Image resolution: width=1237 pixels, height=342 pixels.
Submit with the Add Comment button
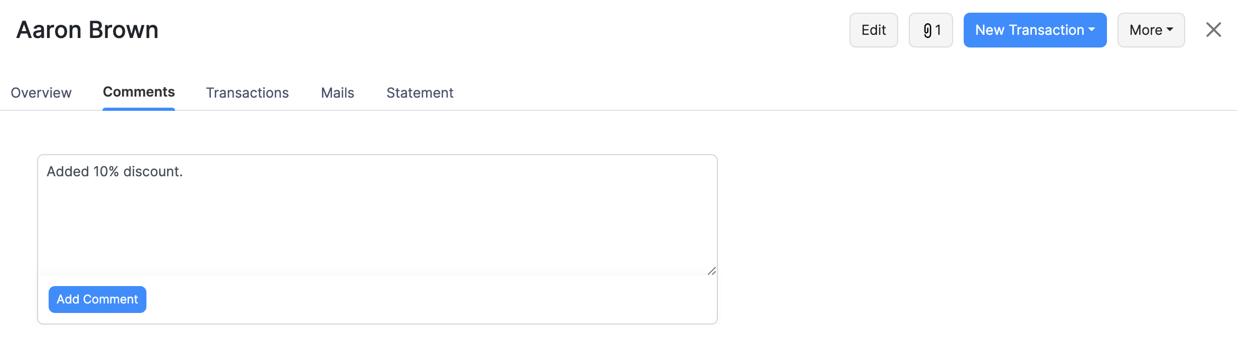tap(97, 299)
